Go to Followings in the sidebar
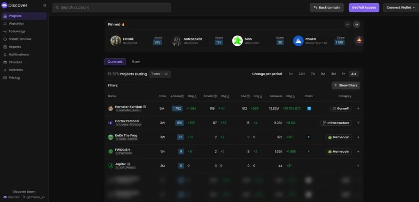This screenshot has width=419, height=202. click(24, 31)
